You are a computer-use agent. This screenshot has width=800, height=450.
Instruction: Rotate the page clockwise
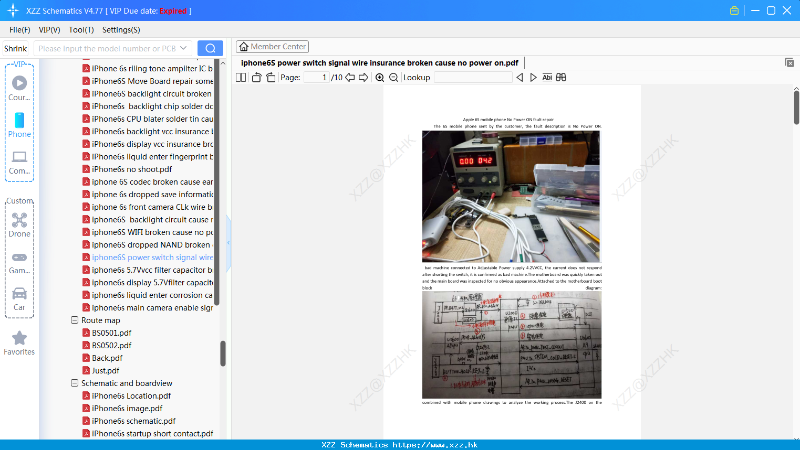[x=271, y=77]
